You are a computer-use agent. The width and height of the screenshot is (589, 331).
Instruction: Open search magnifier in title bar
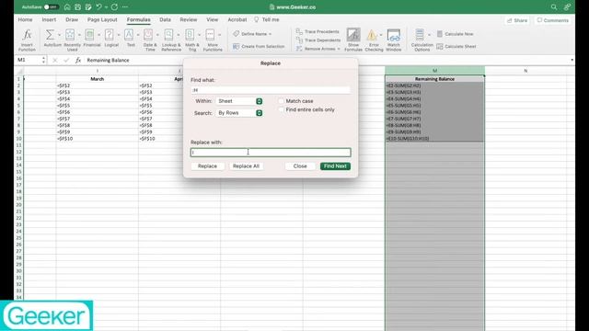point(554,6)
